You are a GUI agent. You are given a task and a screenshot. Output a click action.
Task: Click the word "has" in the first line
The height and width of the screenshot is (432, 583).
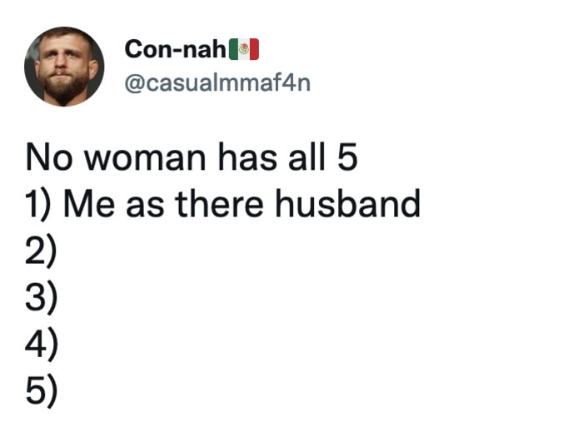pos(247,157)
